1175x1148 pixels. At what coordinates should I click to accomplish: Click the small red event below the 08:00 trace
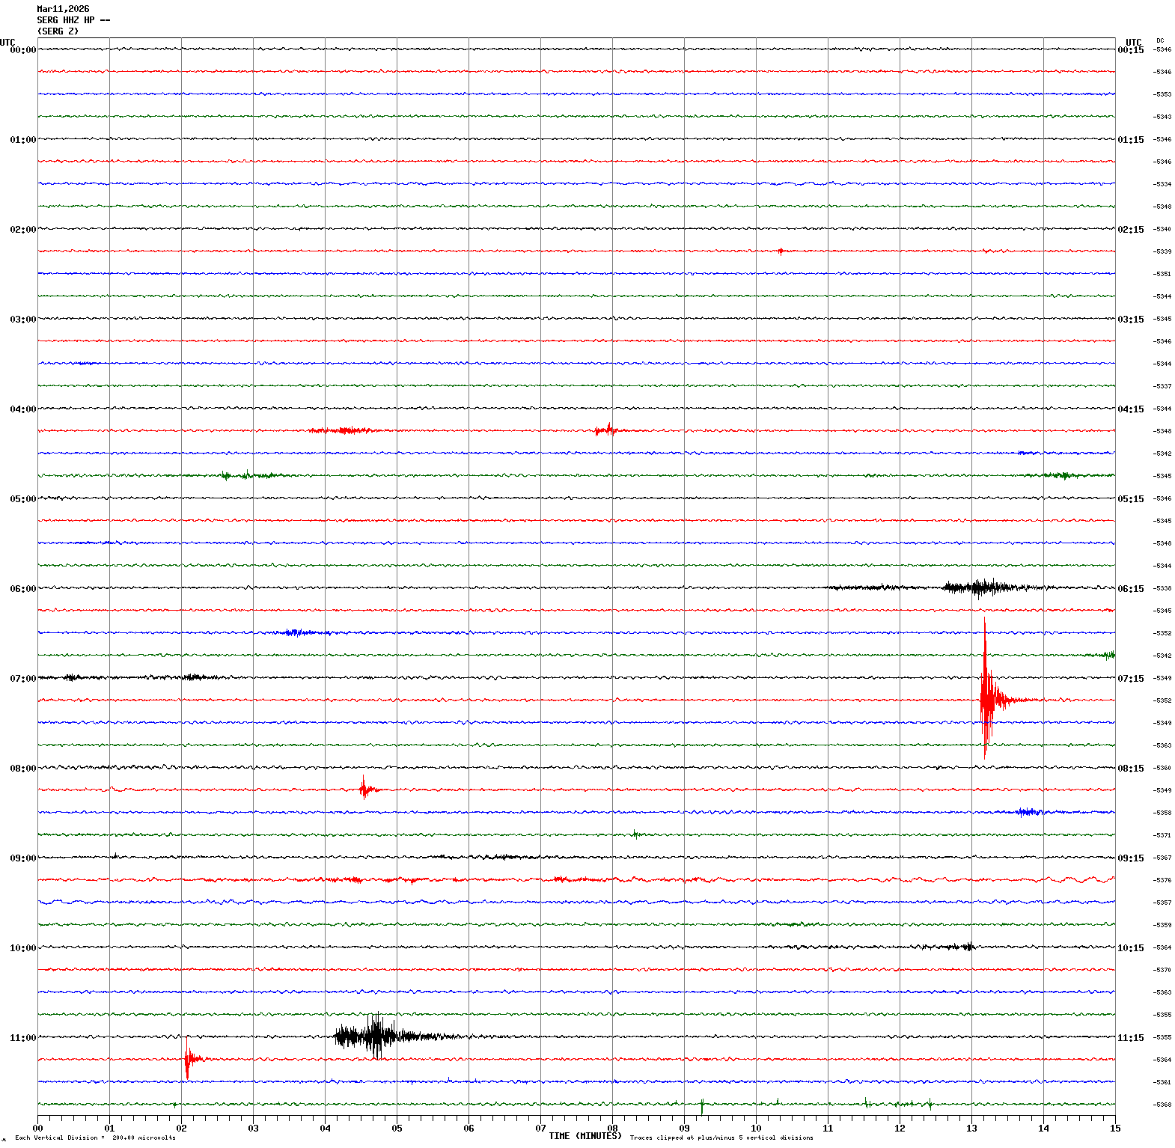click(x=364, y=789)
